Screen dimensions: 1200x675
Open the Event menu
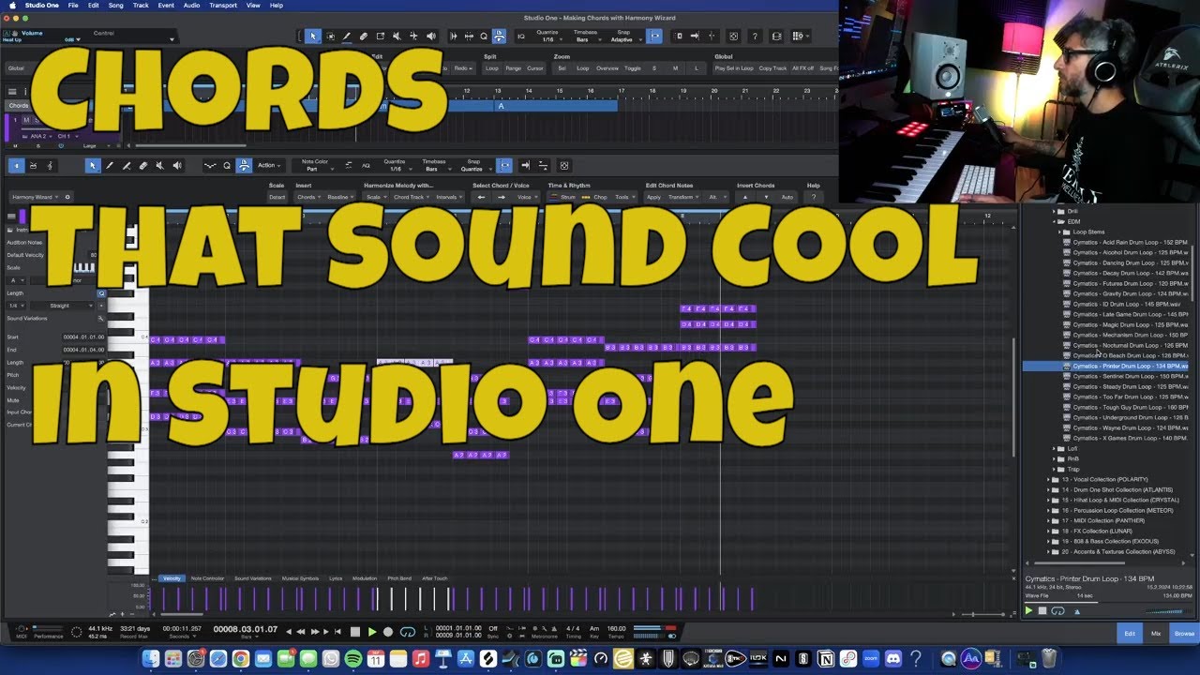click(166, 6)
